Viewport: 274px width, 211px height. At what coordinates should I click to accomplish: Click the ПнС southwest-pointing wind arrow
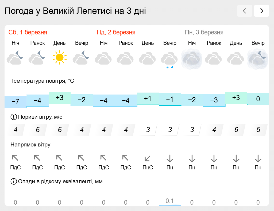(x=148, y=158)
